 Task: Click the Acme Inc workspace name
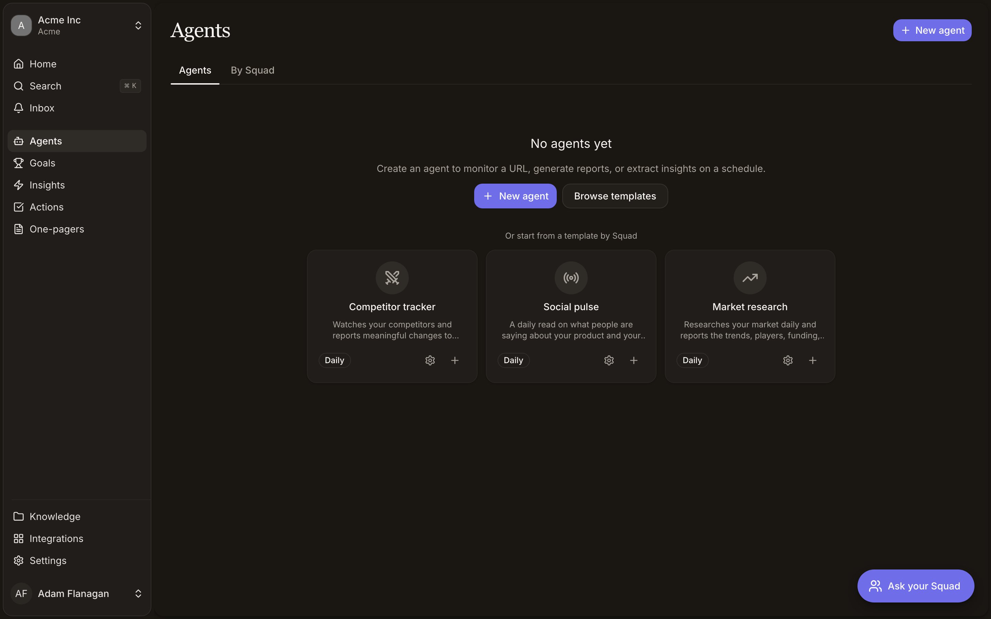[x=60, y=20]
